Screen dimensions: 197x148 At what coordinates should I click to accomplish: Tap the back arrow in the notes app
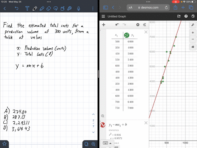[5, 9]
